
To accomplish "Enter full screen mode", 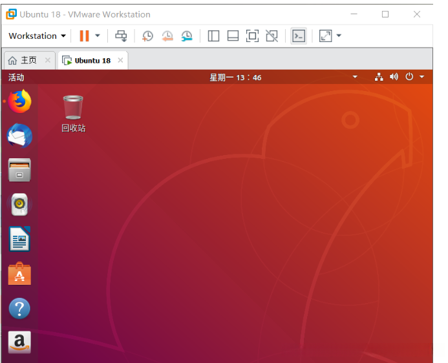I will 252,36.
